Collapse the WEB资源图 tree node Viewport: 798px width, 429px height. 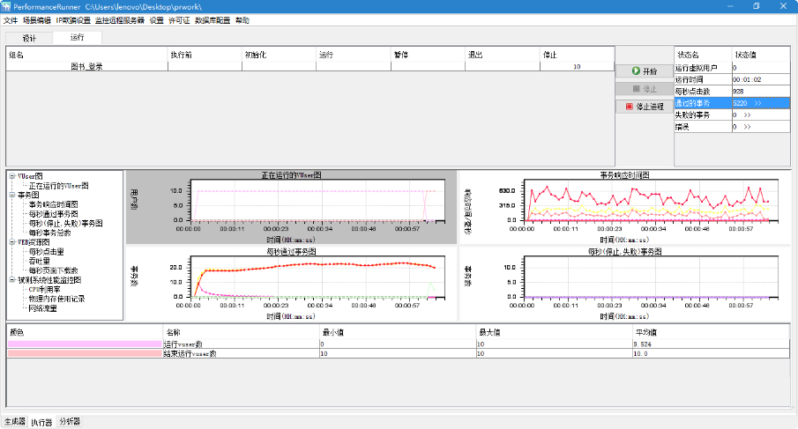tap(11, 242)
